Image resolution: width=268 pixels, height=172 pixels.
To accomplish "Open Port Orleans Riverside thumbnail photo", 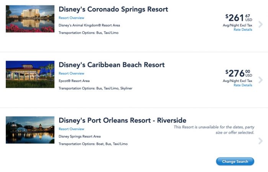I will 30,130.
